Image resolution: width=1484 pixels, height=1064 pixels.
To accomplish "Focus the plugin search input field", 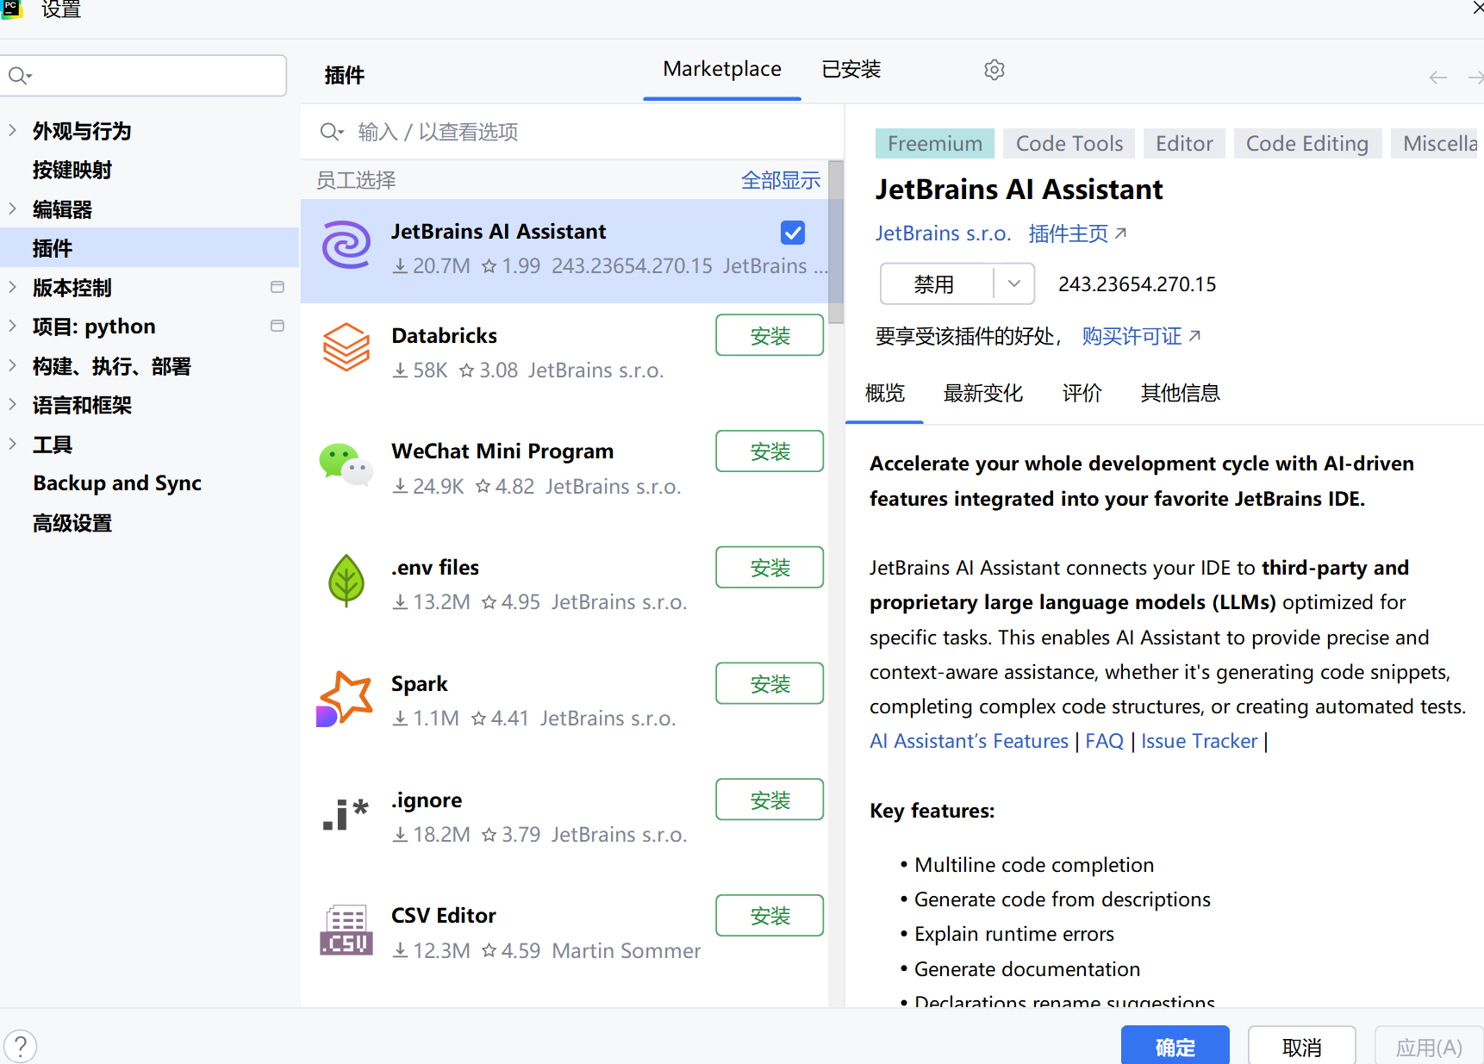I will (572, 132).
